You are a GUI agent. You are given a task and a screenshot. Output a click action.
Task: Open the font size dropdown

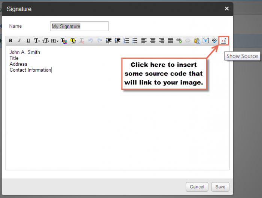point(46,41)
